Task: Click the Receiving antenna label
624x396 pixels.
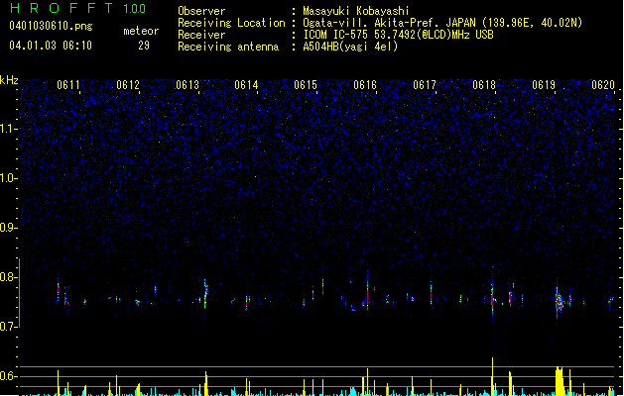Action: [x=228, y=47]
